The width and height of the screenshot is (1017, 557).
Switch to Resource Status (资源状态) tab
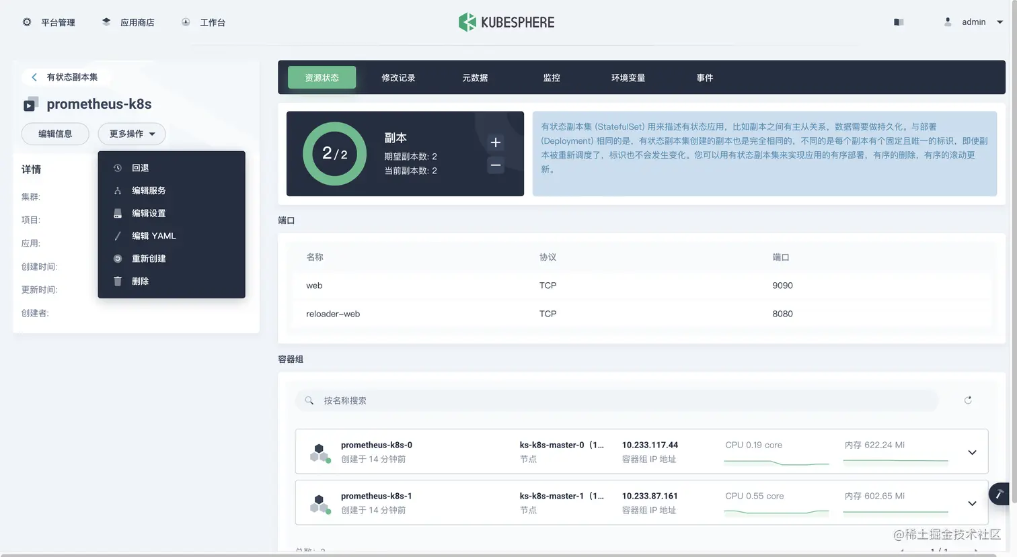[322, 77]
